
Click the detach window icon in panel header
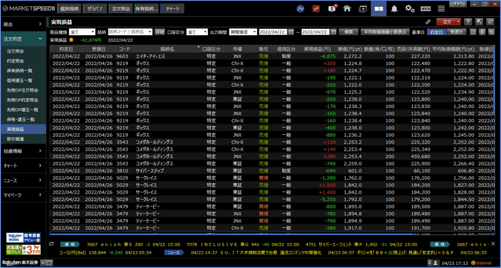pyautogui.click(x=490, y=22)
